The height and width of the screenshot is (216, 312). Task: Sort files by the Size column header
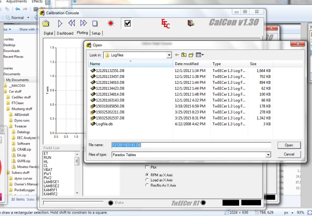(x=261, y=64)
